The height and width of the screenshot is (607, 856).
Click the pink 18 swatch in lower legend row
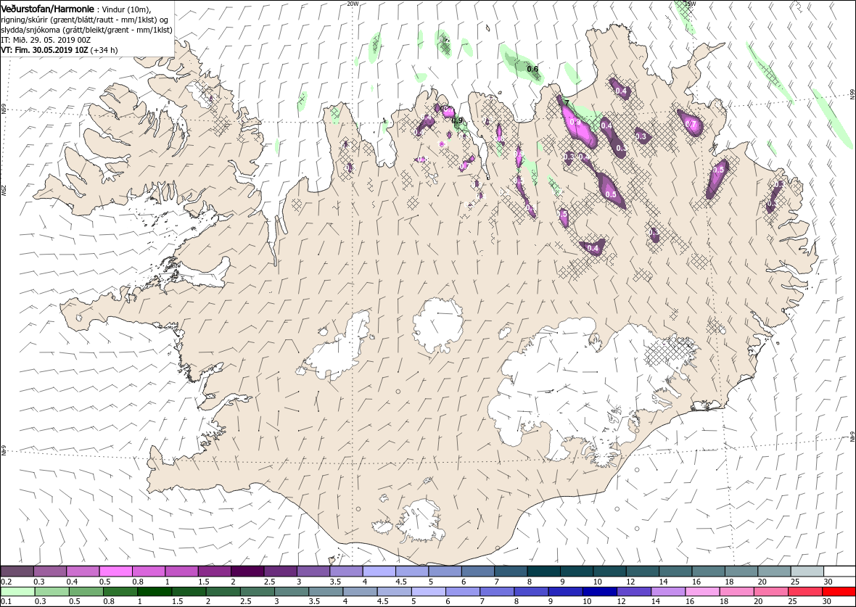[x=736, y=592]
